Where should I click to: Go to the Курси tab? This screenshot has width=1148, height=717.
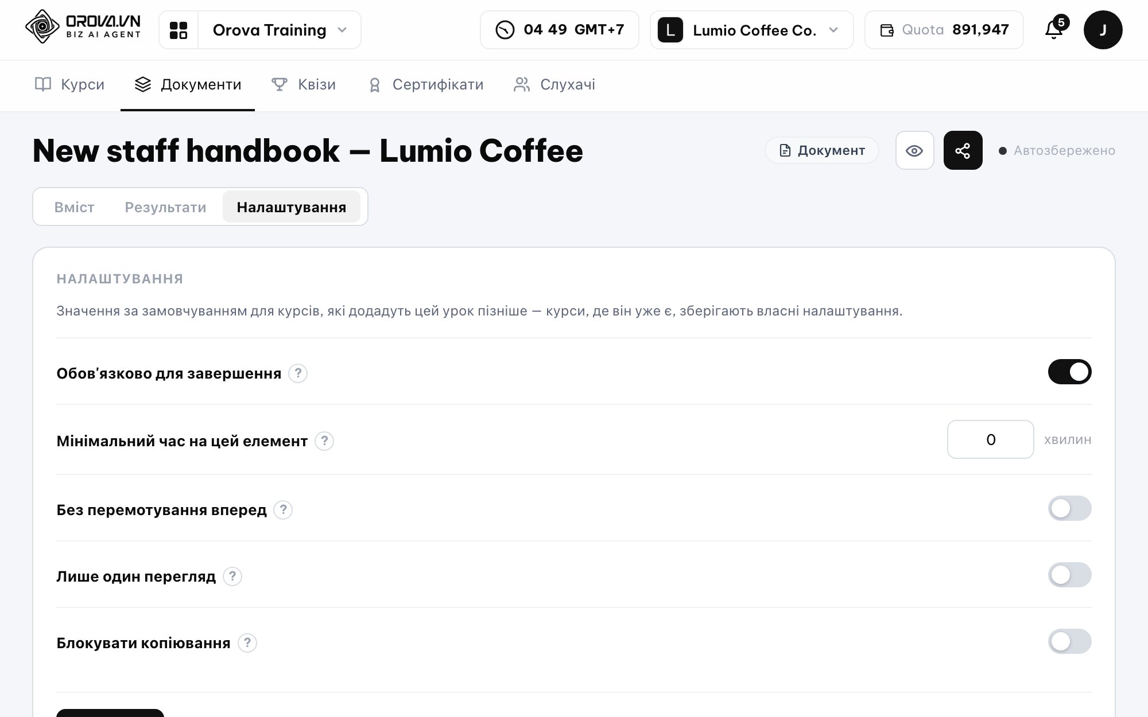tap(69, 85)
